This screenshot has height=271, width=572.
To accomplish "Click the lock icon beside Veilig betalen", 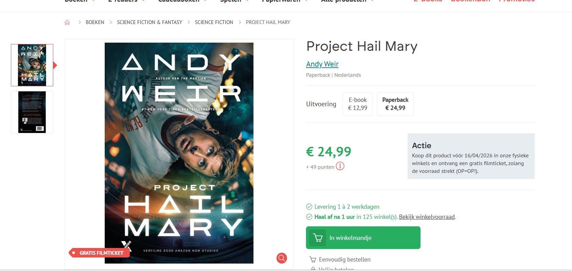I will [x=312, y=269].
